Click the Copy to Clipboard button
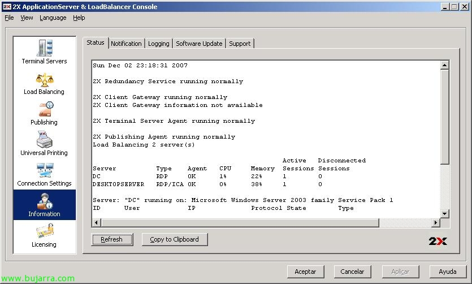Viewport: 472px width, 284px height. pos(175,239)
